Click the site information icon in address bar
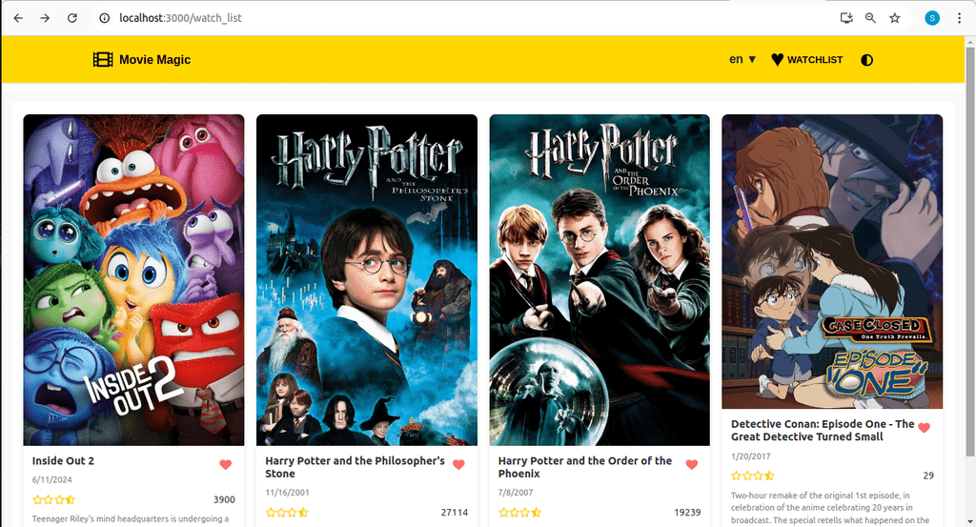The width and height of the screenshot is (976, 527). 105,18
